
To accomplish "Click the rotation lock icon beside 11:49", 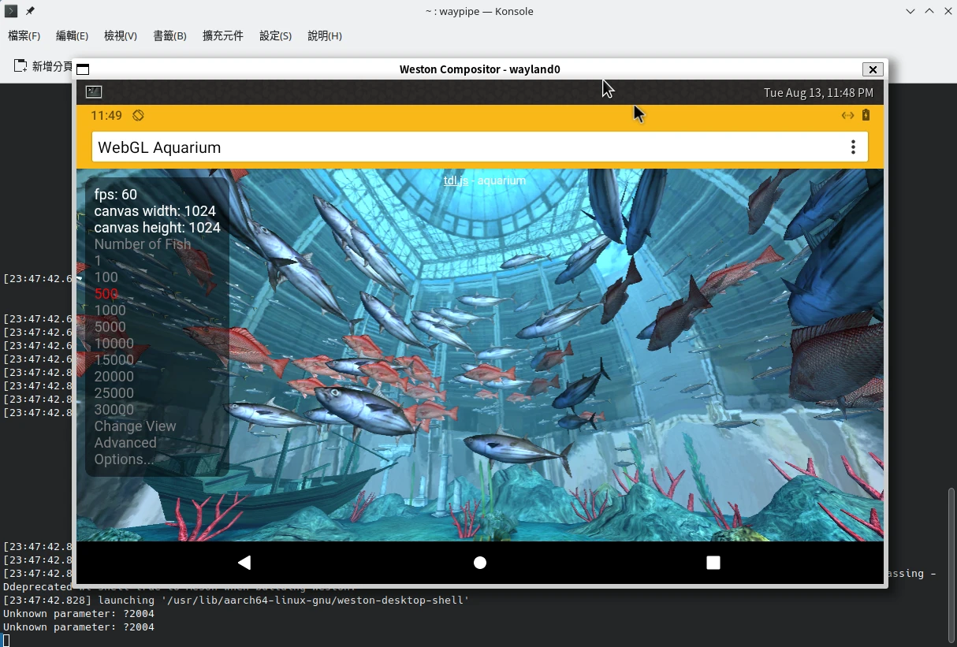I will pyautogui.click(x=138, y=116).
